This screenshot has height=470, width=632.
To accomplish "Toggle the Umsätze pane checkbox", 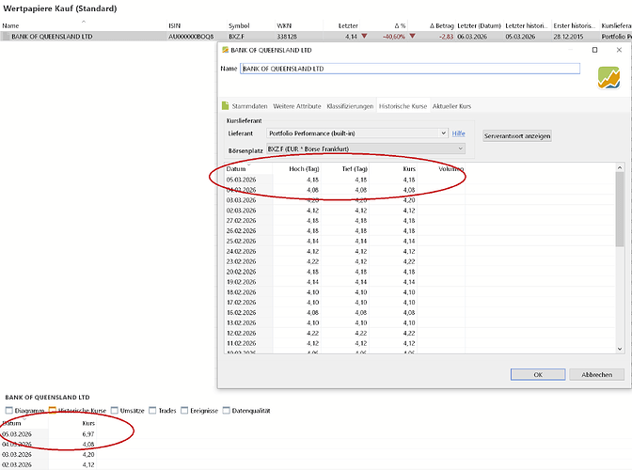I will coord(115,411).
